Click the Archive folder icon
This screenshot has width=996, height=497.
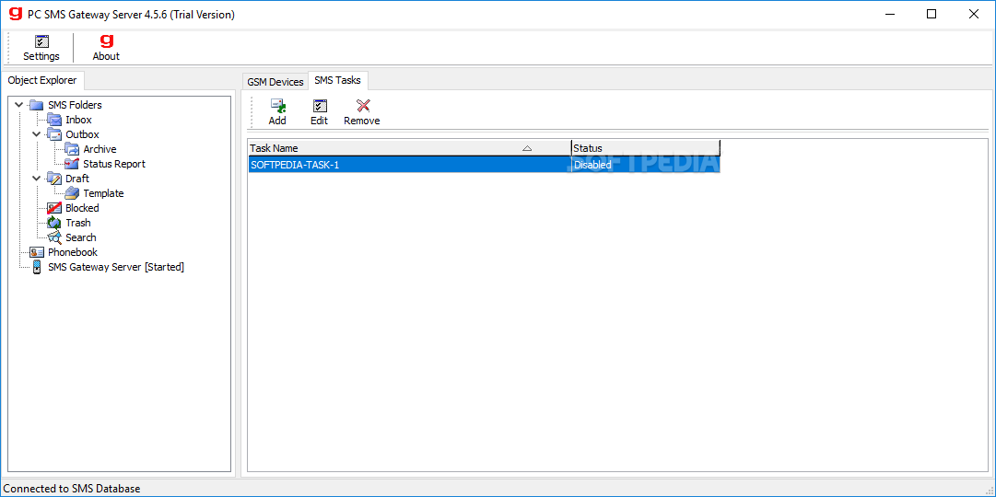72,149
